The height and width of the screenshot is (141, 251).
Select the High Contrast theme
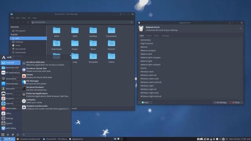pyautogui.click(x=190, y=43)
